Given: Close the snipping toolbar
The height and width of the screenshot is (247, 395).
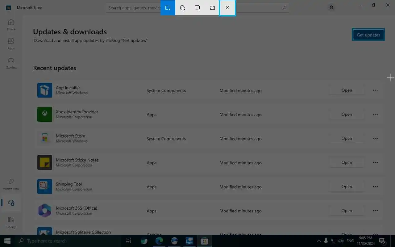Looking at the screenshot, I should tap(227, 8).
